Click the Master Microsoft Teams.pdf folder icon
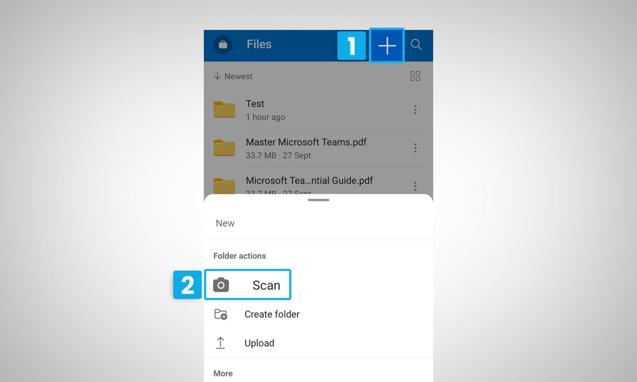 point(224,148)
